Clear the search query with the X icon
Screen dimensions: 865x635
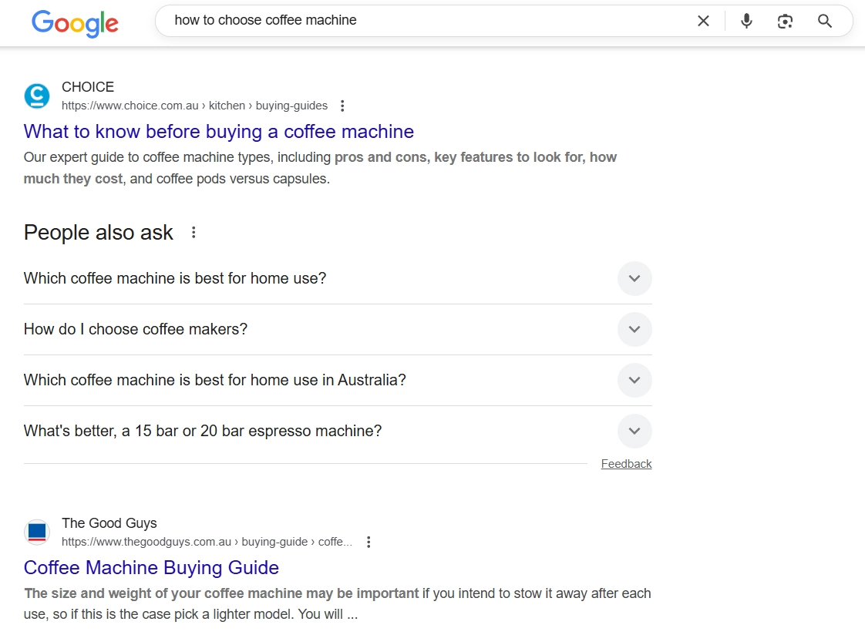[703, 21]
